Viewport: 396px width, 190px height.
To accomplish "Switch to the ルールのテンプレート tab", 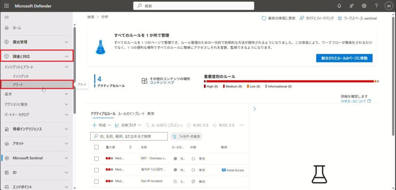I will point(131,114).
